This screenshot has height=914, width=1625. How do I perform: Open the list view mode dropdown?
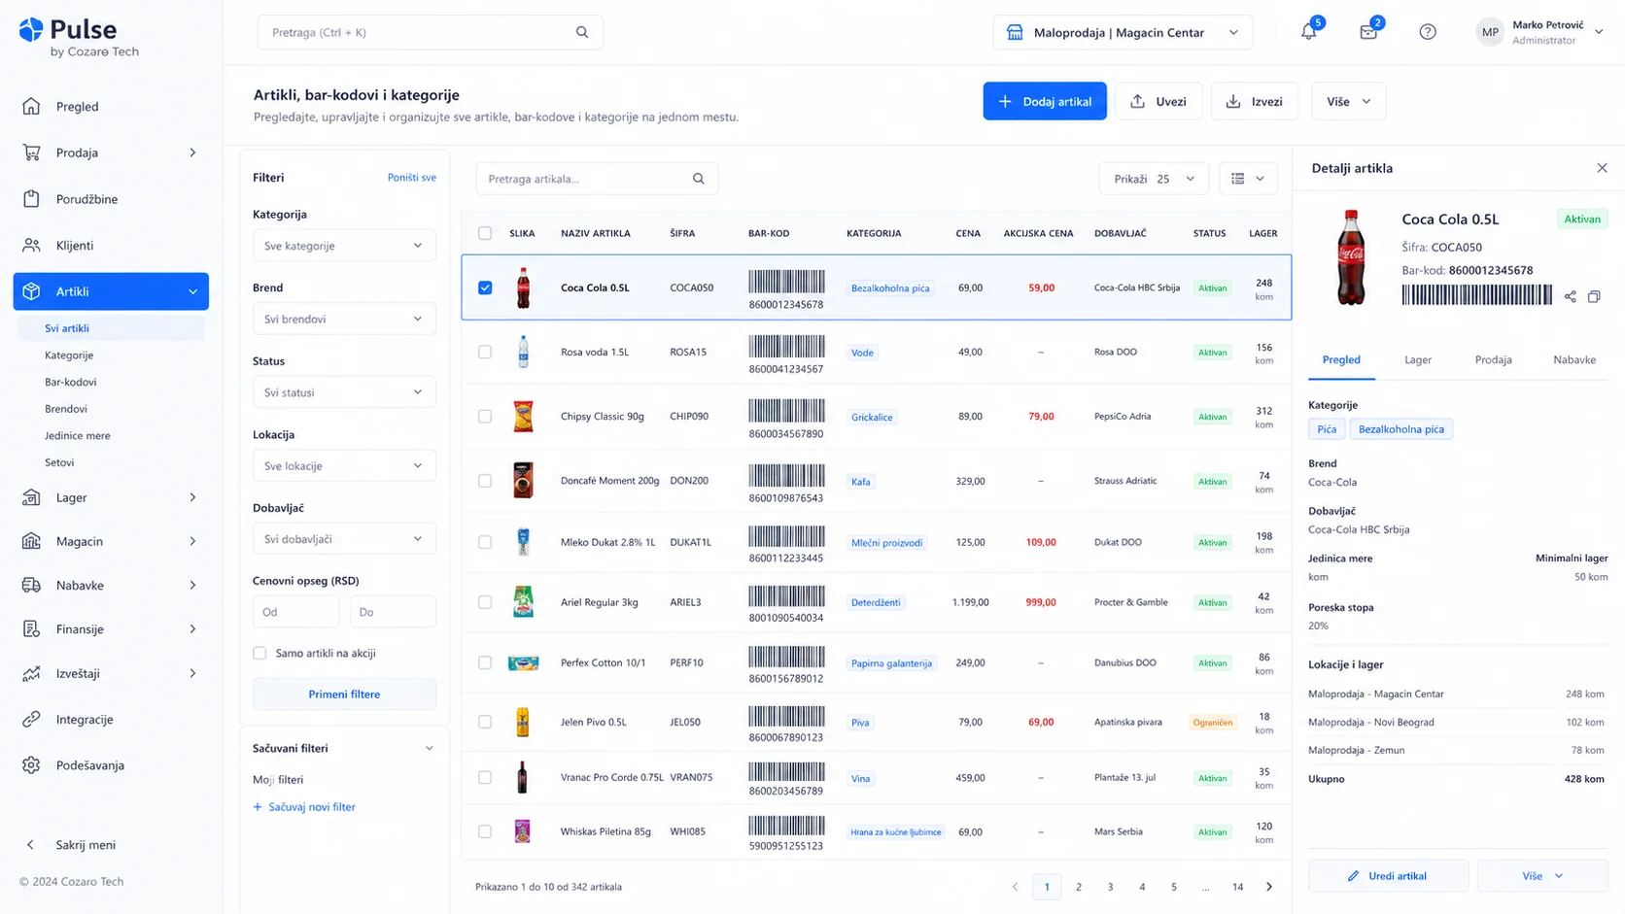(1248, 179)
